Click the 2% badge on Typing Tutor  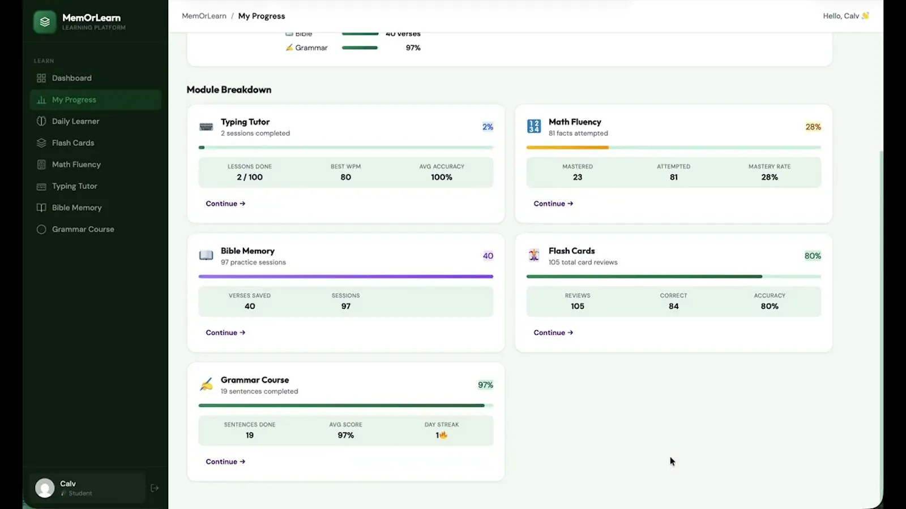pyautogui.click(x=488, y=127)
